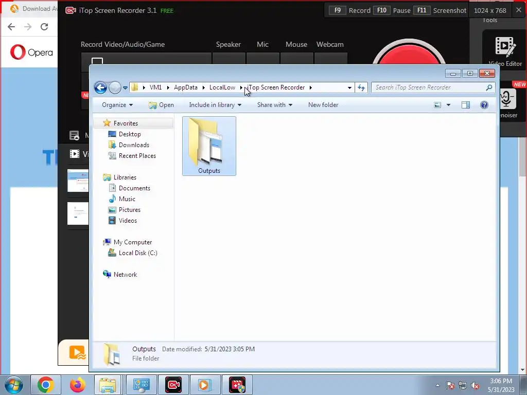The width and height of the screenshot is (527, 395).
Task: Click the Mouse label in iTop recorder
Action: click(x=296, y=44)
